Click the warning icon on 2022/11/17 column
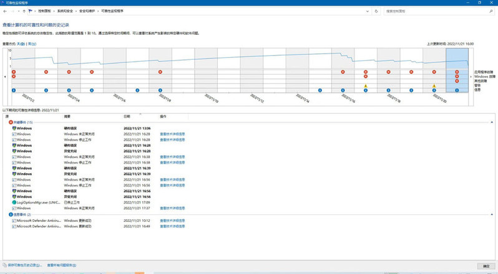Image resolution: width=498 pixels, height=274 pixels. 366,86
